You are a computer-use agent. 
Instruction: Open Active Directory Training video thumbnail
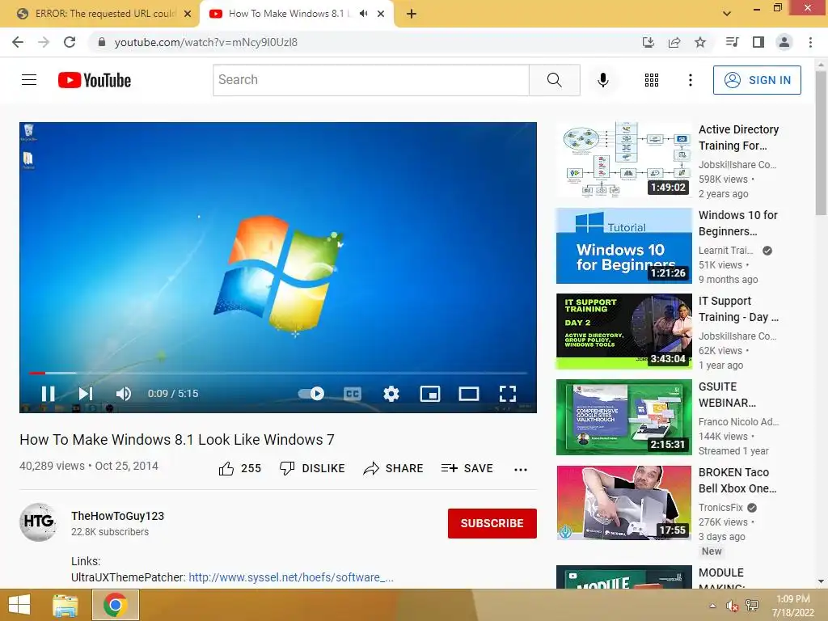624,159
